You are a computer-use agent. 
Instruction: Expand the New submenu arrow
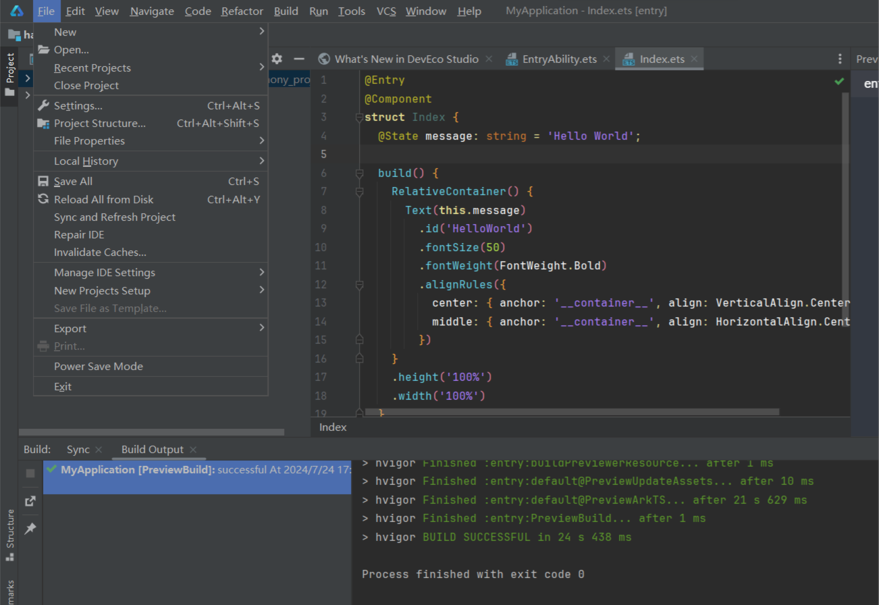[262, 32]
